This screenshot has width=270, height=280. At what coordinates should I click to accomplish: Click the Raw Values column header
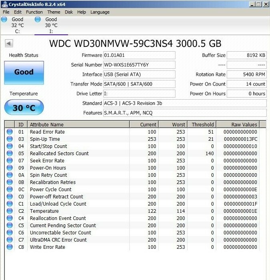click(x=238, y=124)
